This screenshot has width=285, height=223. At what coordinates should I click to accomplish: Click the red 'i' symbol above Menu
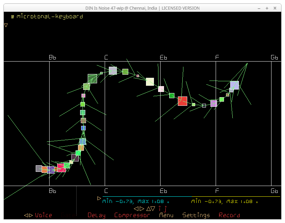point(160,209)
